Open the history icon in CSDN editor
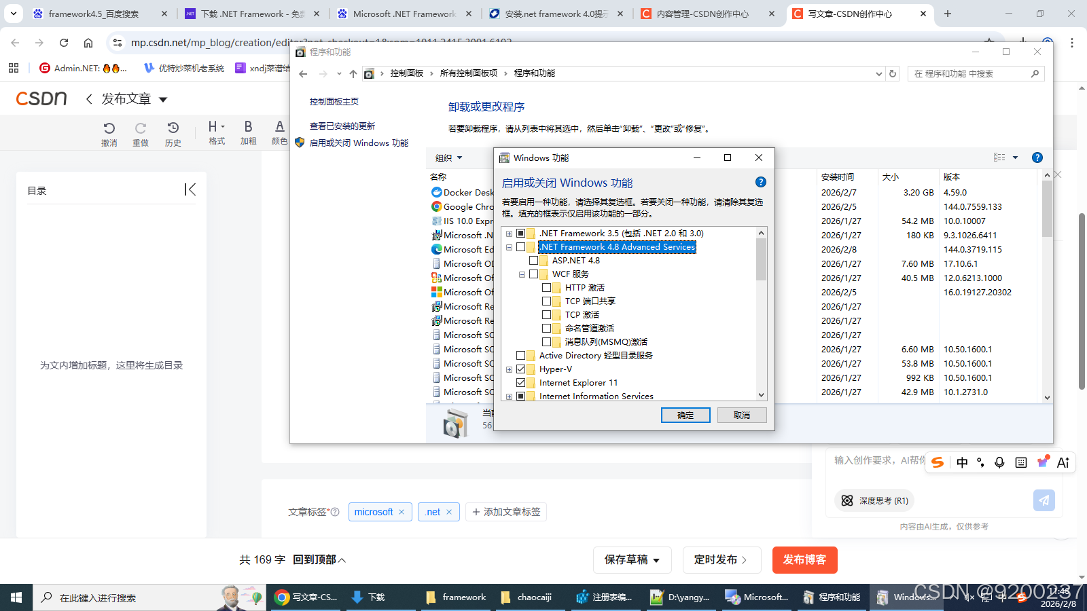Image resolution: width=1087 pixels, height=611 pixels. [x=173, y=128]
